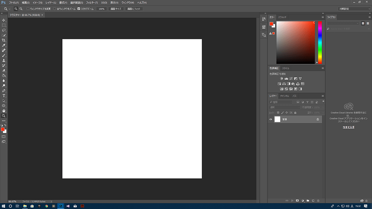Click the delete layer trash icon
Viewport: 372px width, 209px height.
click(x=318, y=200)
